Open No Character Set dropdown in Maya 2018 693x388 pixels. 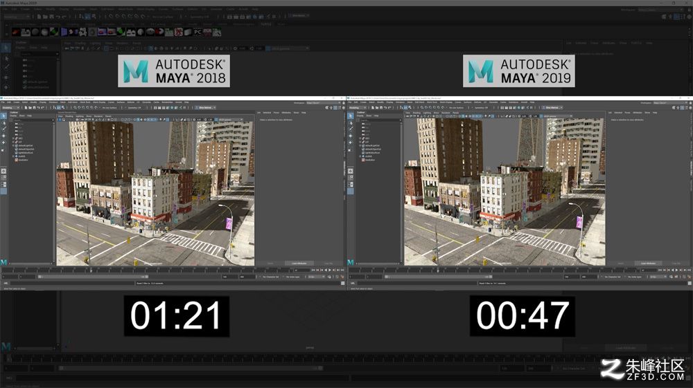[270, 277]
